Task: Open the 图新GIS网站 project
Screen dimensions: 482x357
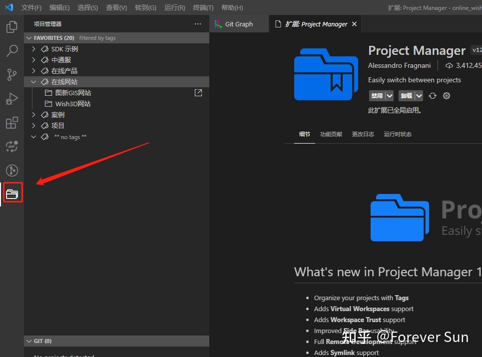Action: point(73,93)
